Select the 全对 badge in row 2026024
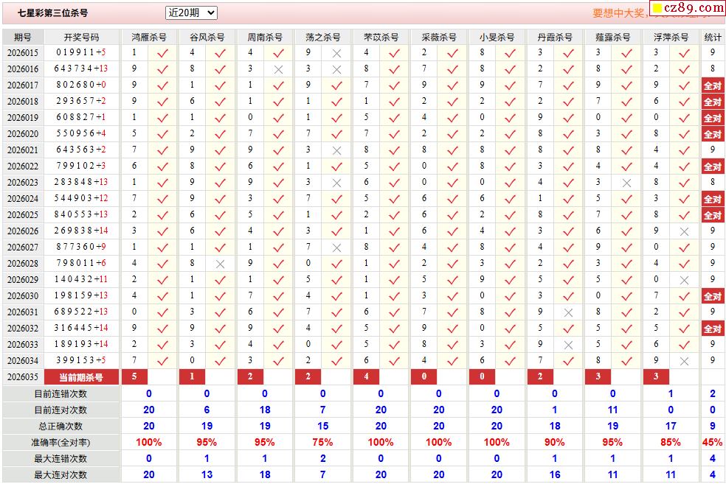The image size is (726, 484). tap(713, 199)
